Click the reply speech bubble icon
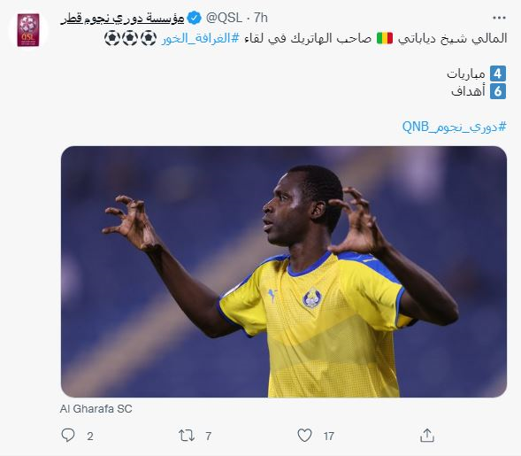This screenshot has height=456, width=521. tap(68, 435)
